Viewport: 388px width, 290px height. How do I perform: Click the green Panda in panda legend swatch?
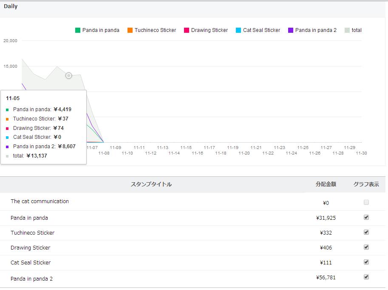coord(78,30)
